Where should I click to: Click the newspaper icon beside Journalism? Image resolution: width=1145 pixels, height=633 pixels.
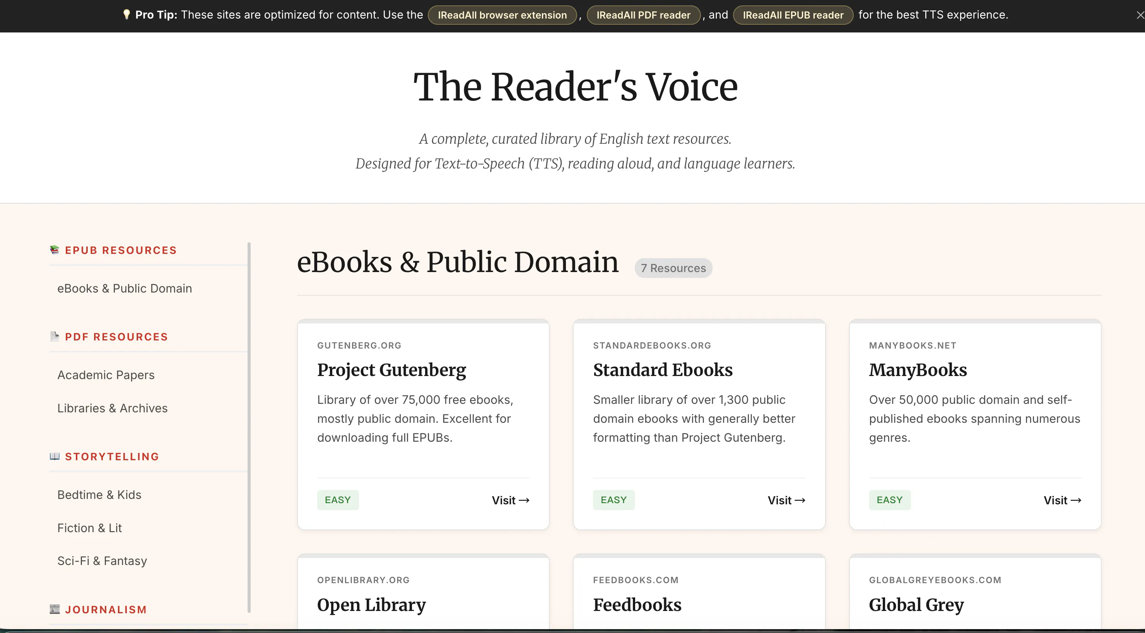55,609
